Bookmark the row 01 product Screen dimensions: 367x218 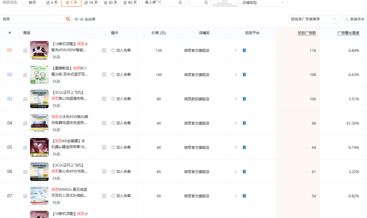25,51
